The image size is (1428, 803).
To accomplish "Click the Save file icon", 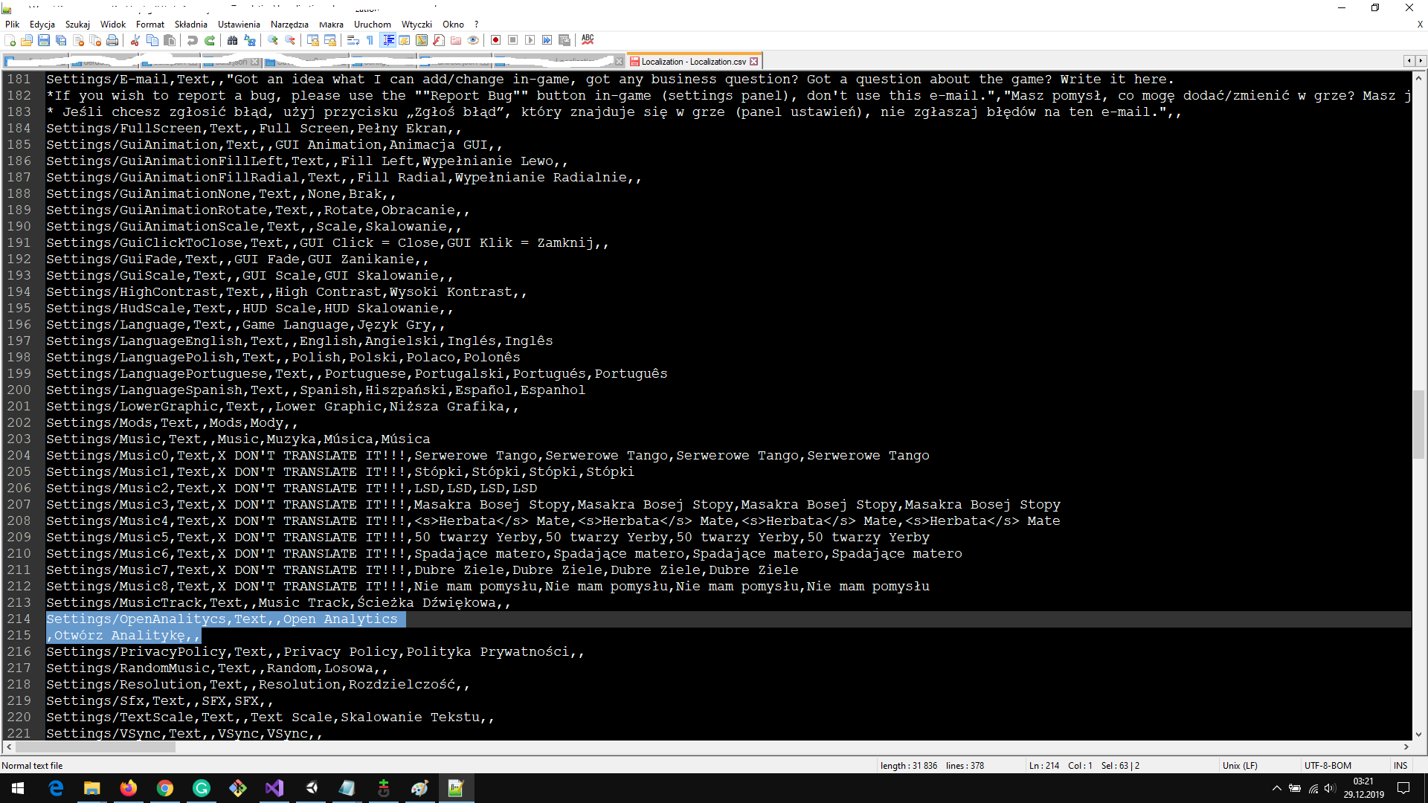I will [44, 40].
